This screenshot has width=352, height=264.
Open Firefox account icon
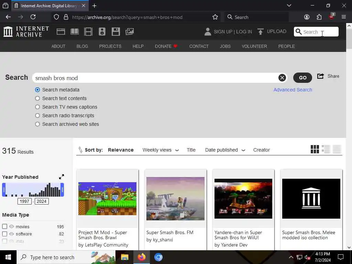coord(307,17)
